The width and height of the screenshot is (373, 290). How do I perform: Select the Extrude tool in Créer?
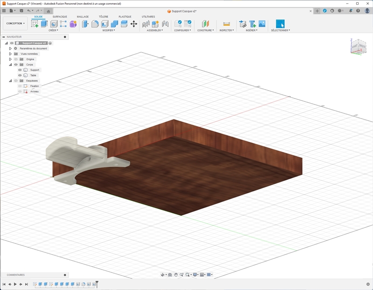[x=44, y=24]
